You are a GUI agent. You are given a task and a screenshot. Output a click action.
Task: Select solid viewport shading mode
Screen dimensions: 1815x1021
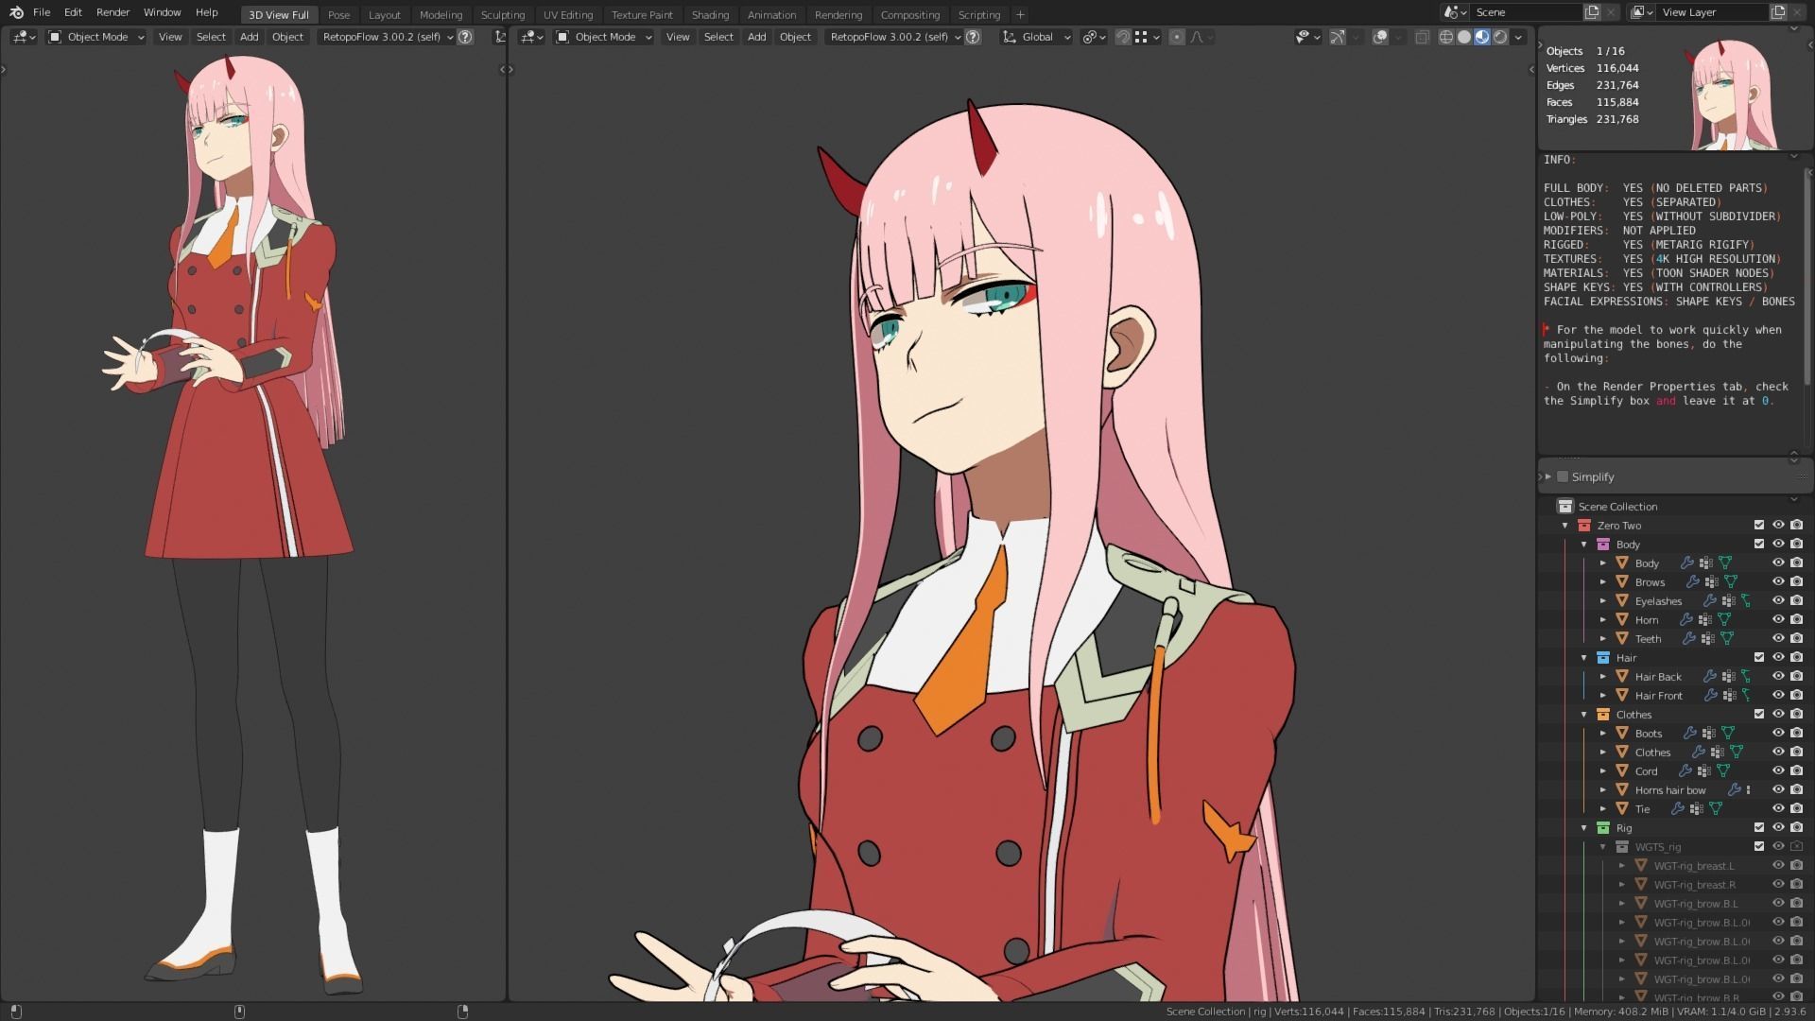[1464, 37]
